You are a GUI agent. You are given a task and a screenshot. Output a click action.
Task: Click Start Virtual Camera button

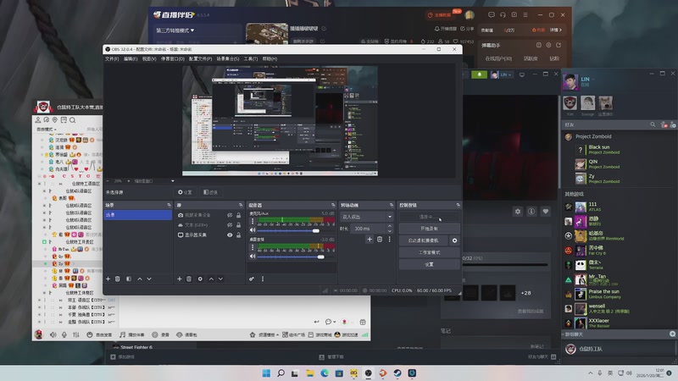[423, 240]
